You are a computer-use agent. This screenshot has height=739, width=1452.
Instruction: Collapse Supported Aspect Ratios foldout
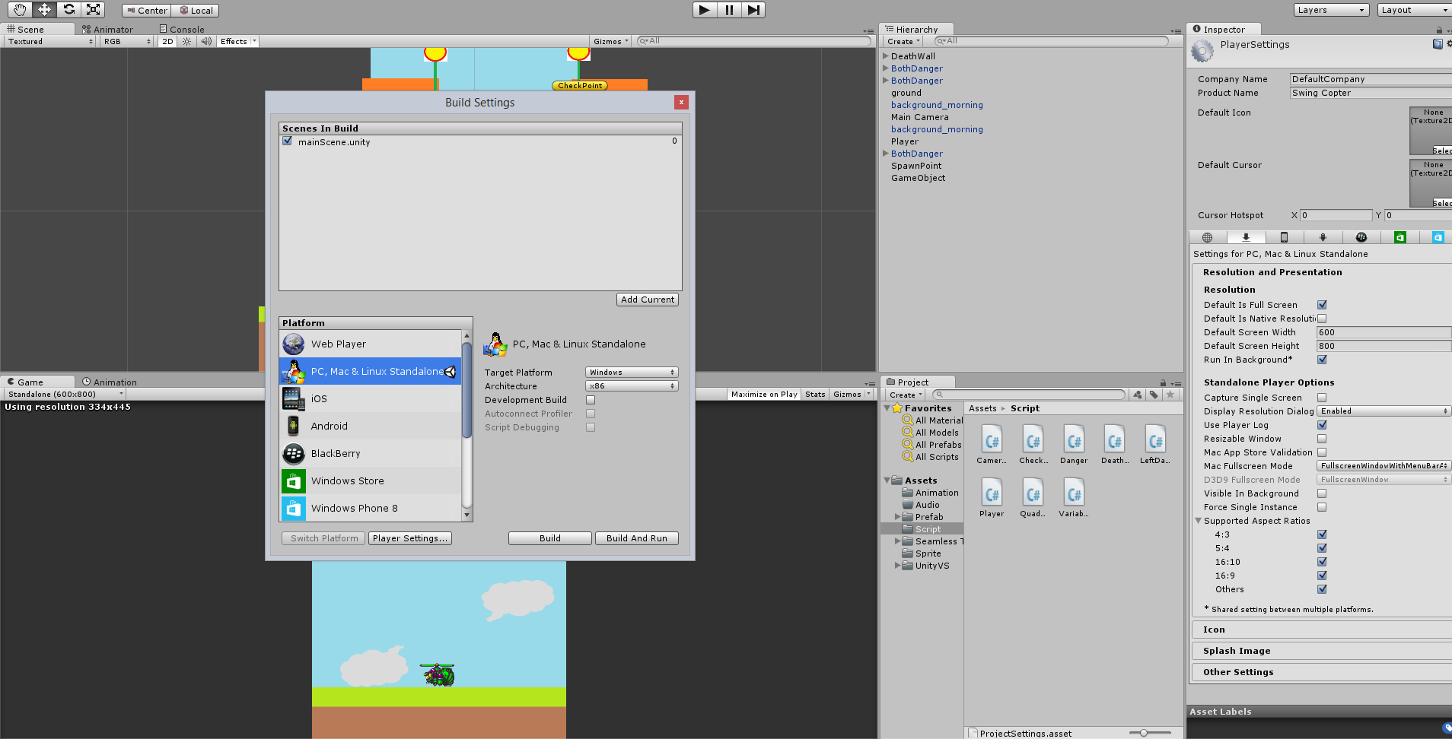(x=1198, y=521)
